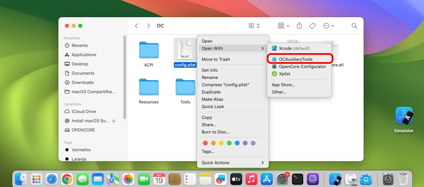Click Get Info in context menu
This screenshot has height=187, width=424.
coord(210,70)
